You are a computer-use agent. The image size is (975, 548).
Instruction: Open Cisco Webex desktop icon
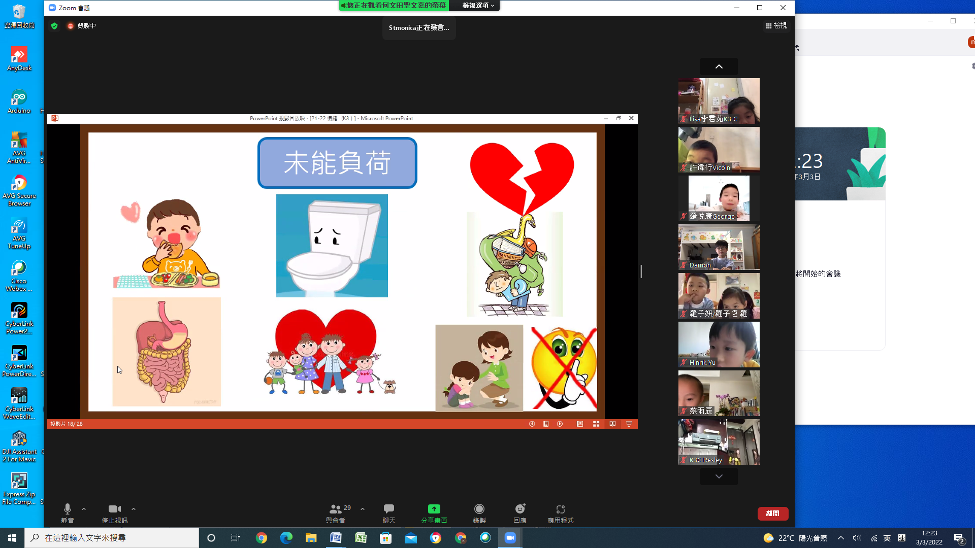(19, 276)
